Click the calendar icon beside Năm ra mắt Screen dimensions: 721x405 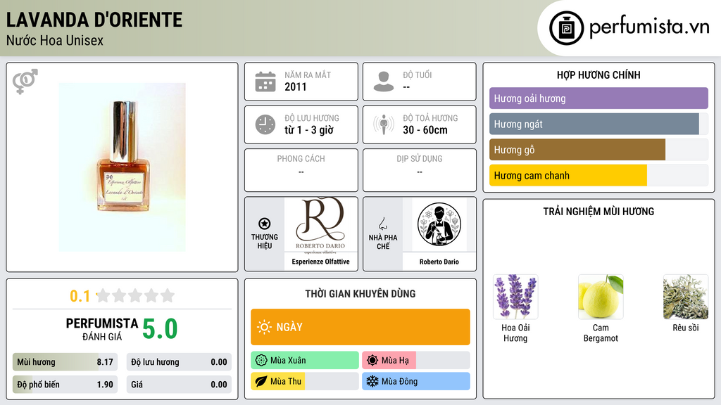[265, 82]
